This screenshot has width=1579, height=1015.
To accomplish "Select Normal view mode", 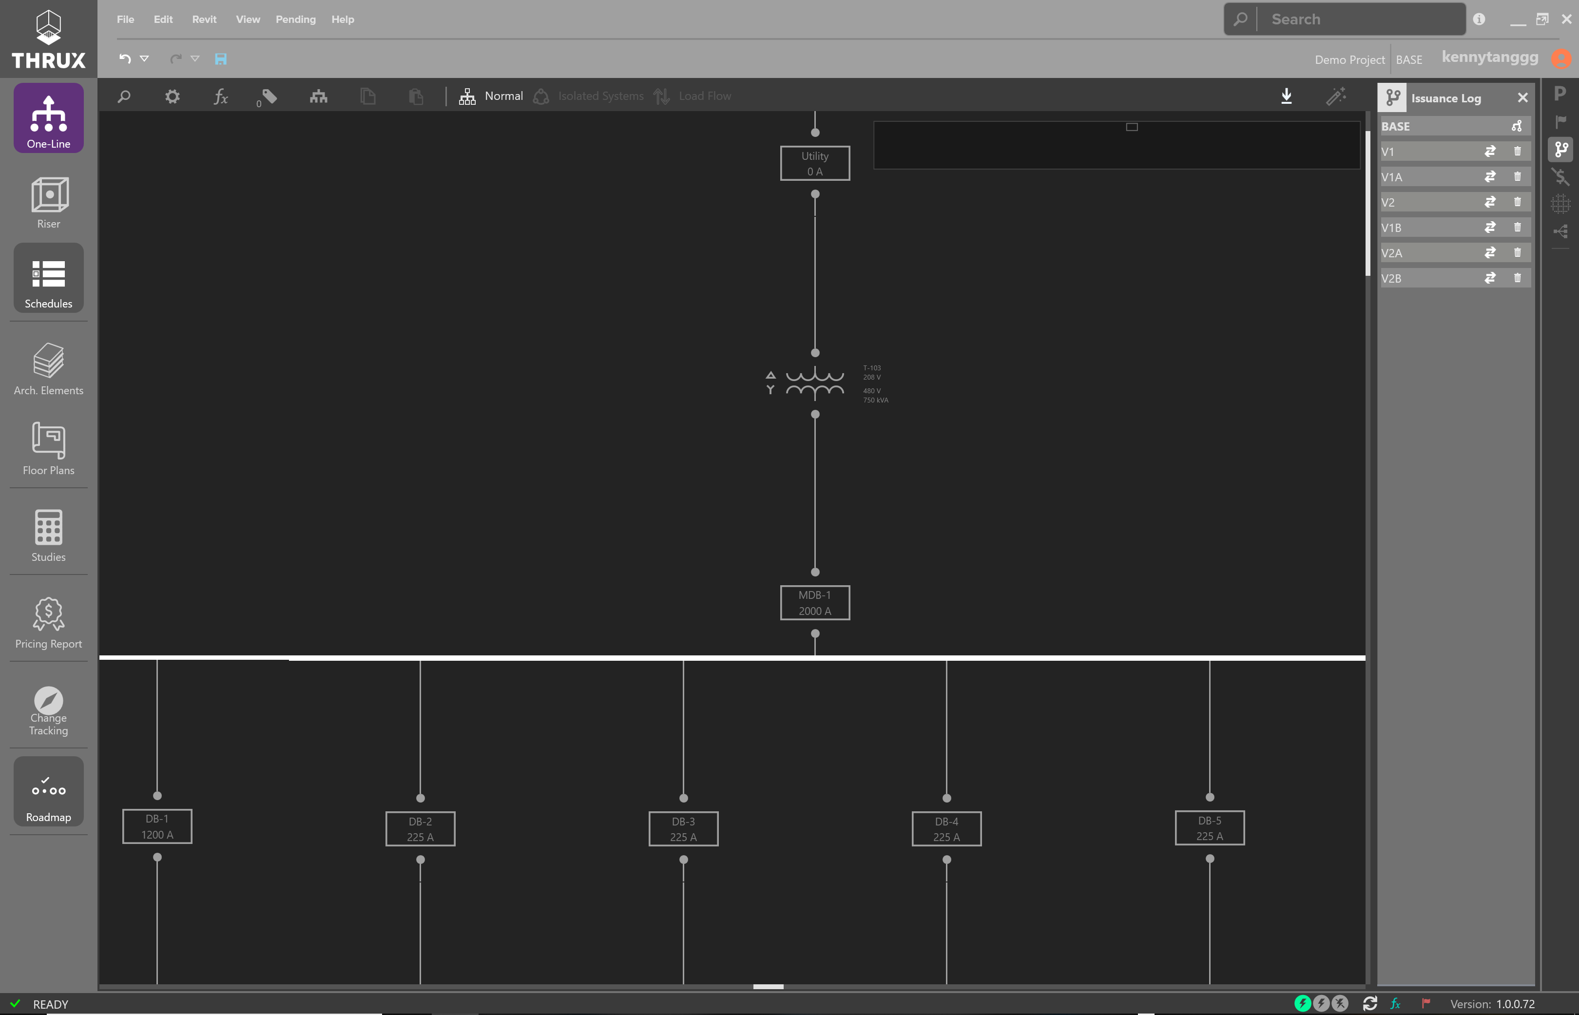I will click(491, 96).
